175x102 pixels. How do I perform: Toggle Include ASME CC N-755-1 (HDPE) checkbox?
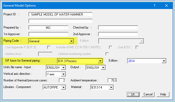(111, 47)
